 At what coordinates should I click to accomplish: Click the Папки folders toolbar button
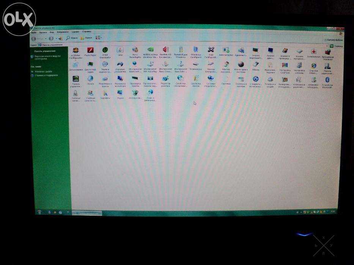click(x=86, y=38)
